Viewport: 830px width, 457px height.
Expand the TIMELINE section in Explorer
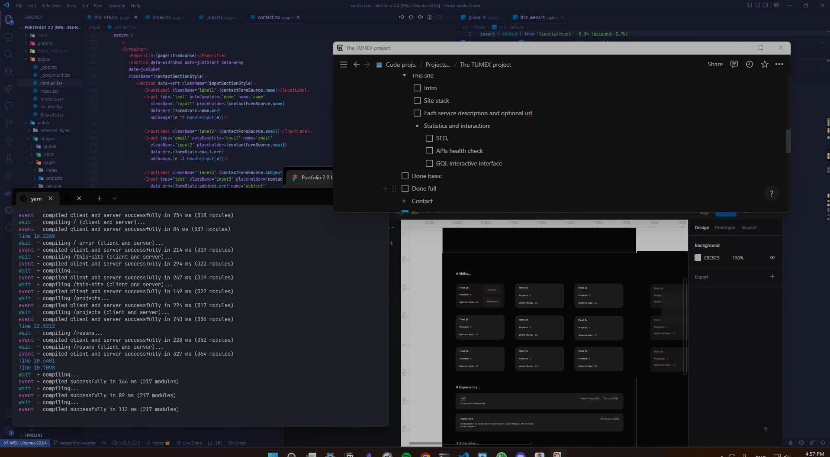tap(33, 435)
